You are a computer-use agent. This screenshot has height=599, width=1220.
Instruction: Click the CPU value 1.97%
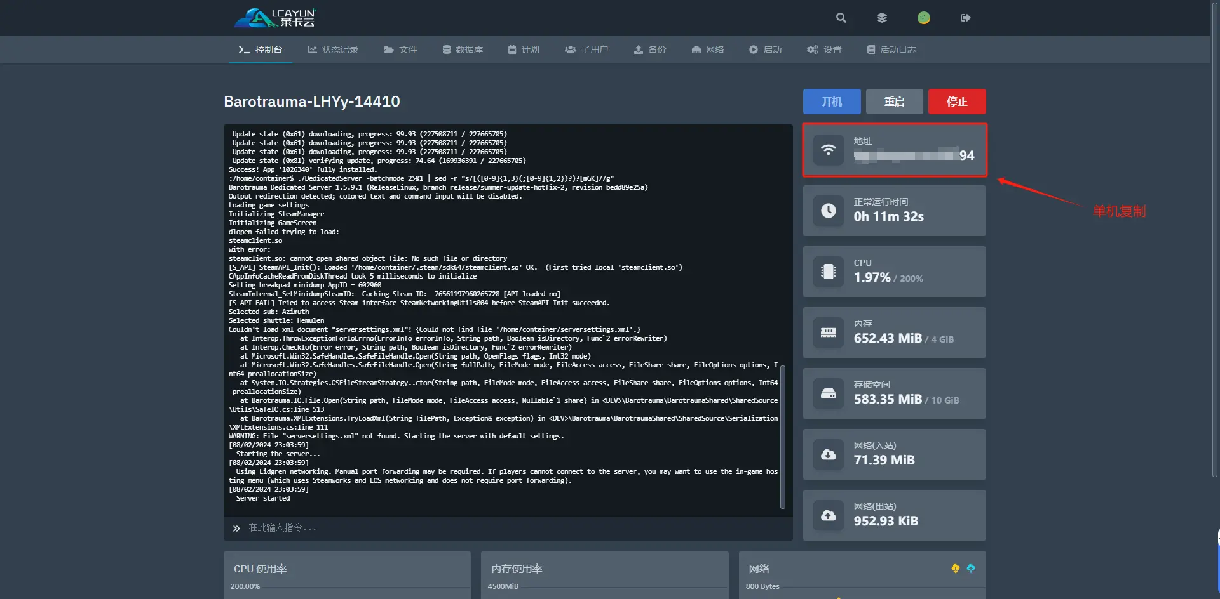coord(872,277)
